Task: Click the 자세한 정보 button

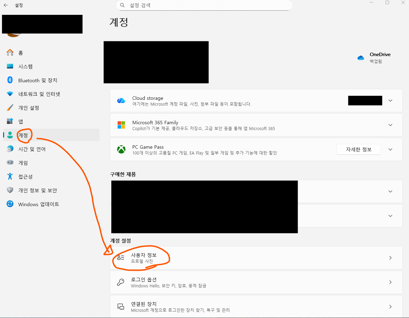Action: [358, 149]
